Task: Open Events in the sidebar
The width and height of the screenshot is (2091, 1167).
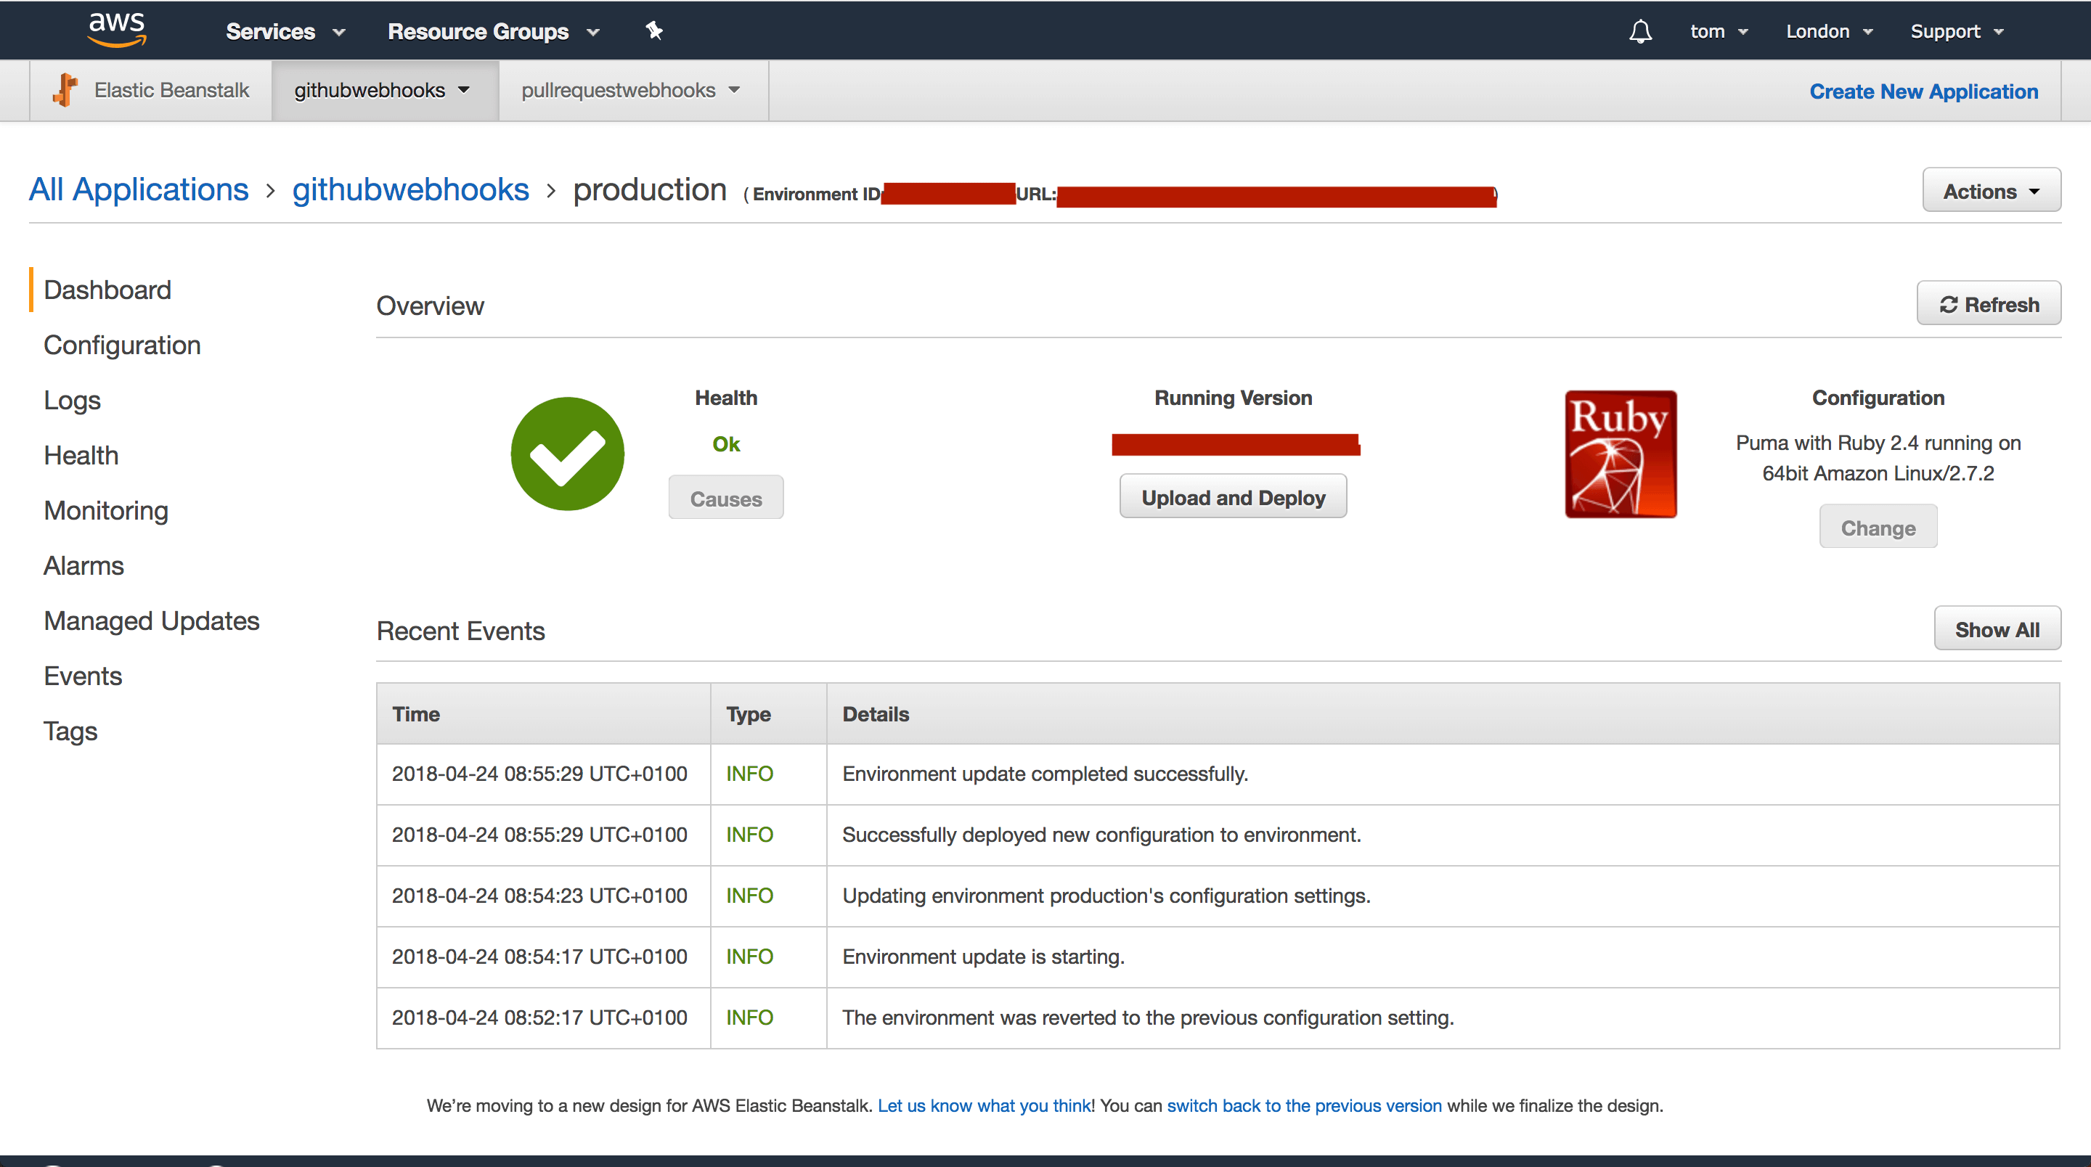Action: coord(83,676)
